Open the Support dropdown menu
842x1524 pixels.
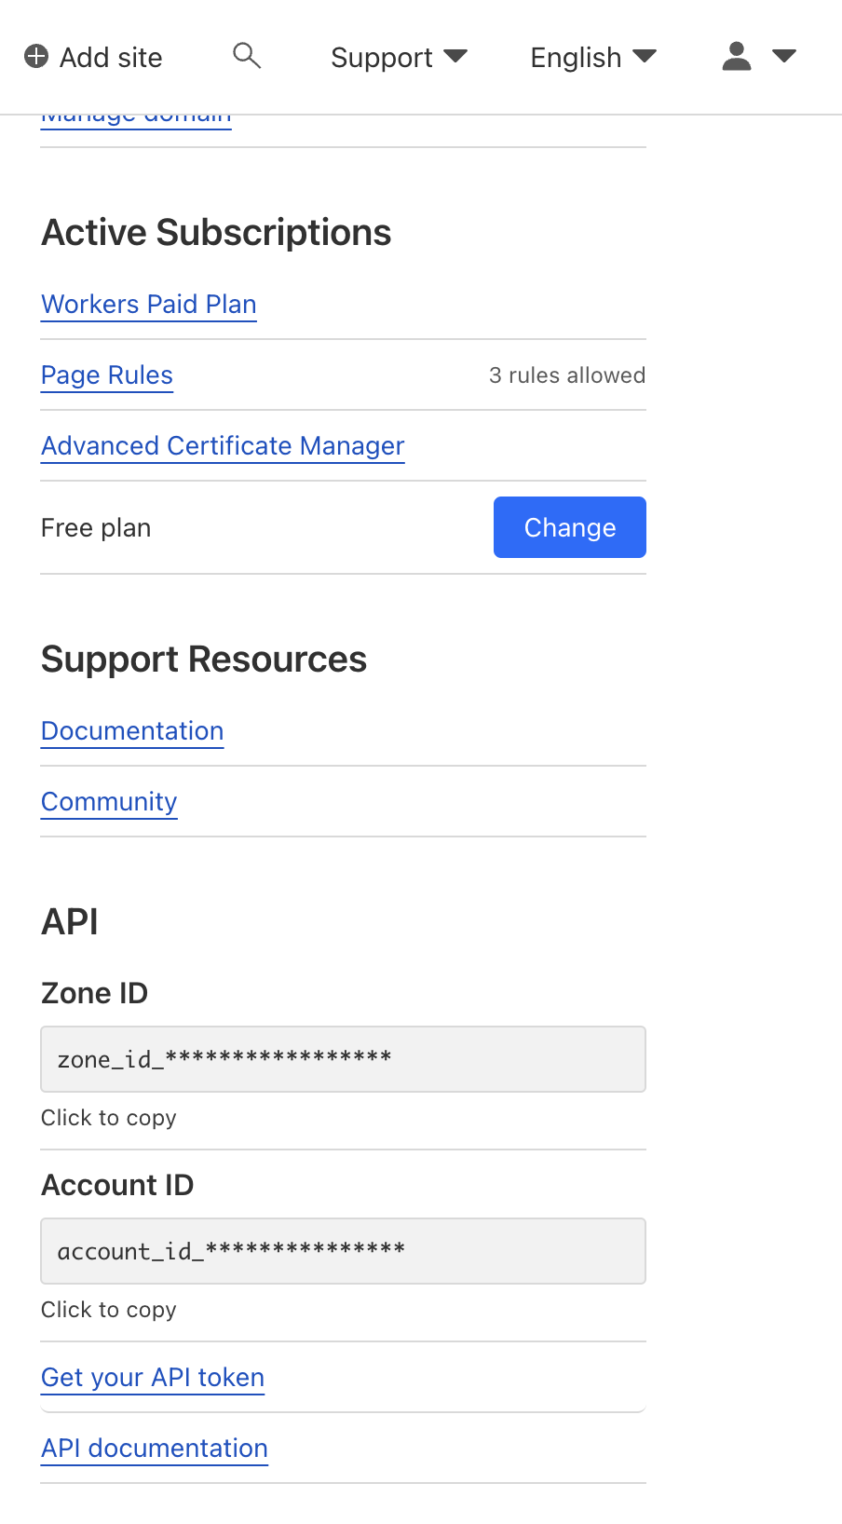[399, 58]
